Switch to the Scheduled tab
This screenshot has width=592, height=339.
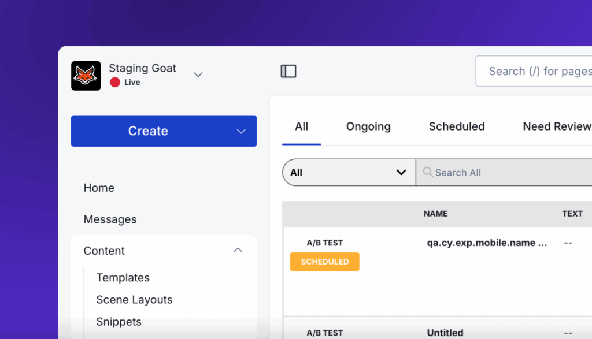pyautogui.click(x=457, y=126)
